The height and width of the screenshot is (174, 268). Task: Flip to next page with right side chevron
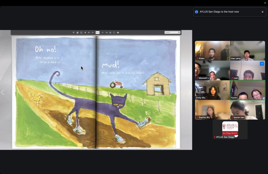point(189,92)
